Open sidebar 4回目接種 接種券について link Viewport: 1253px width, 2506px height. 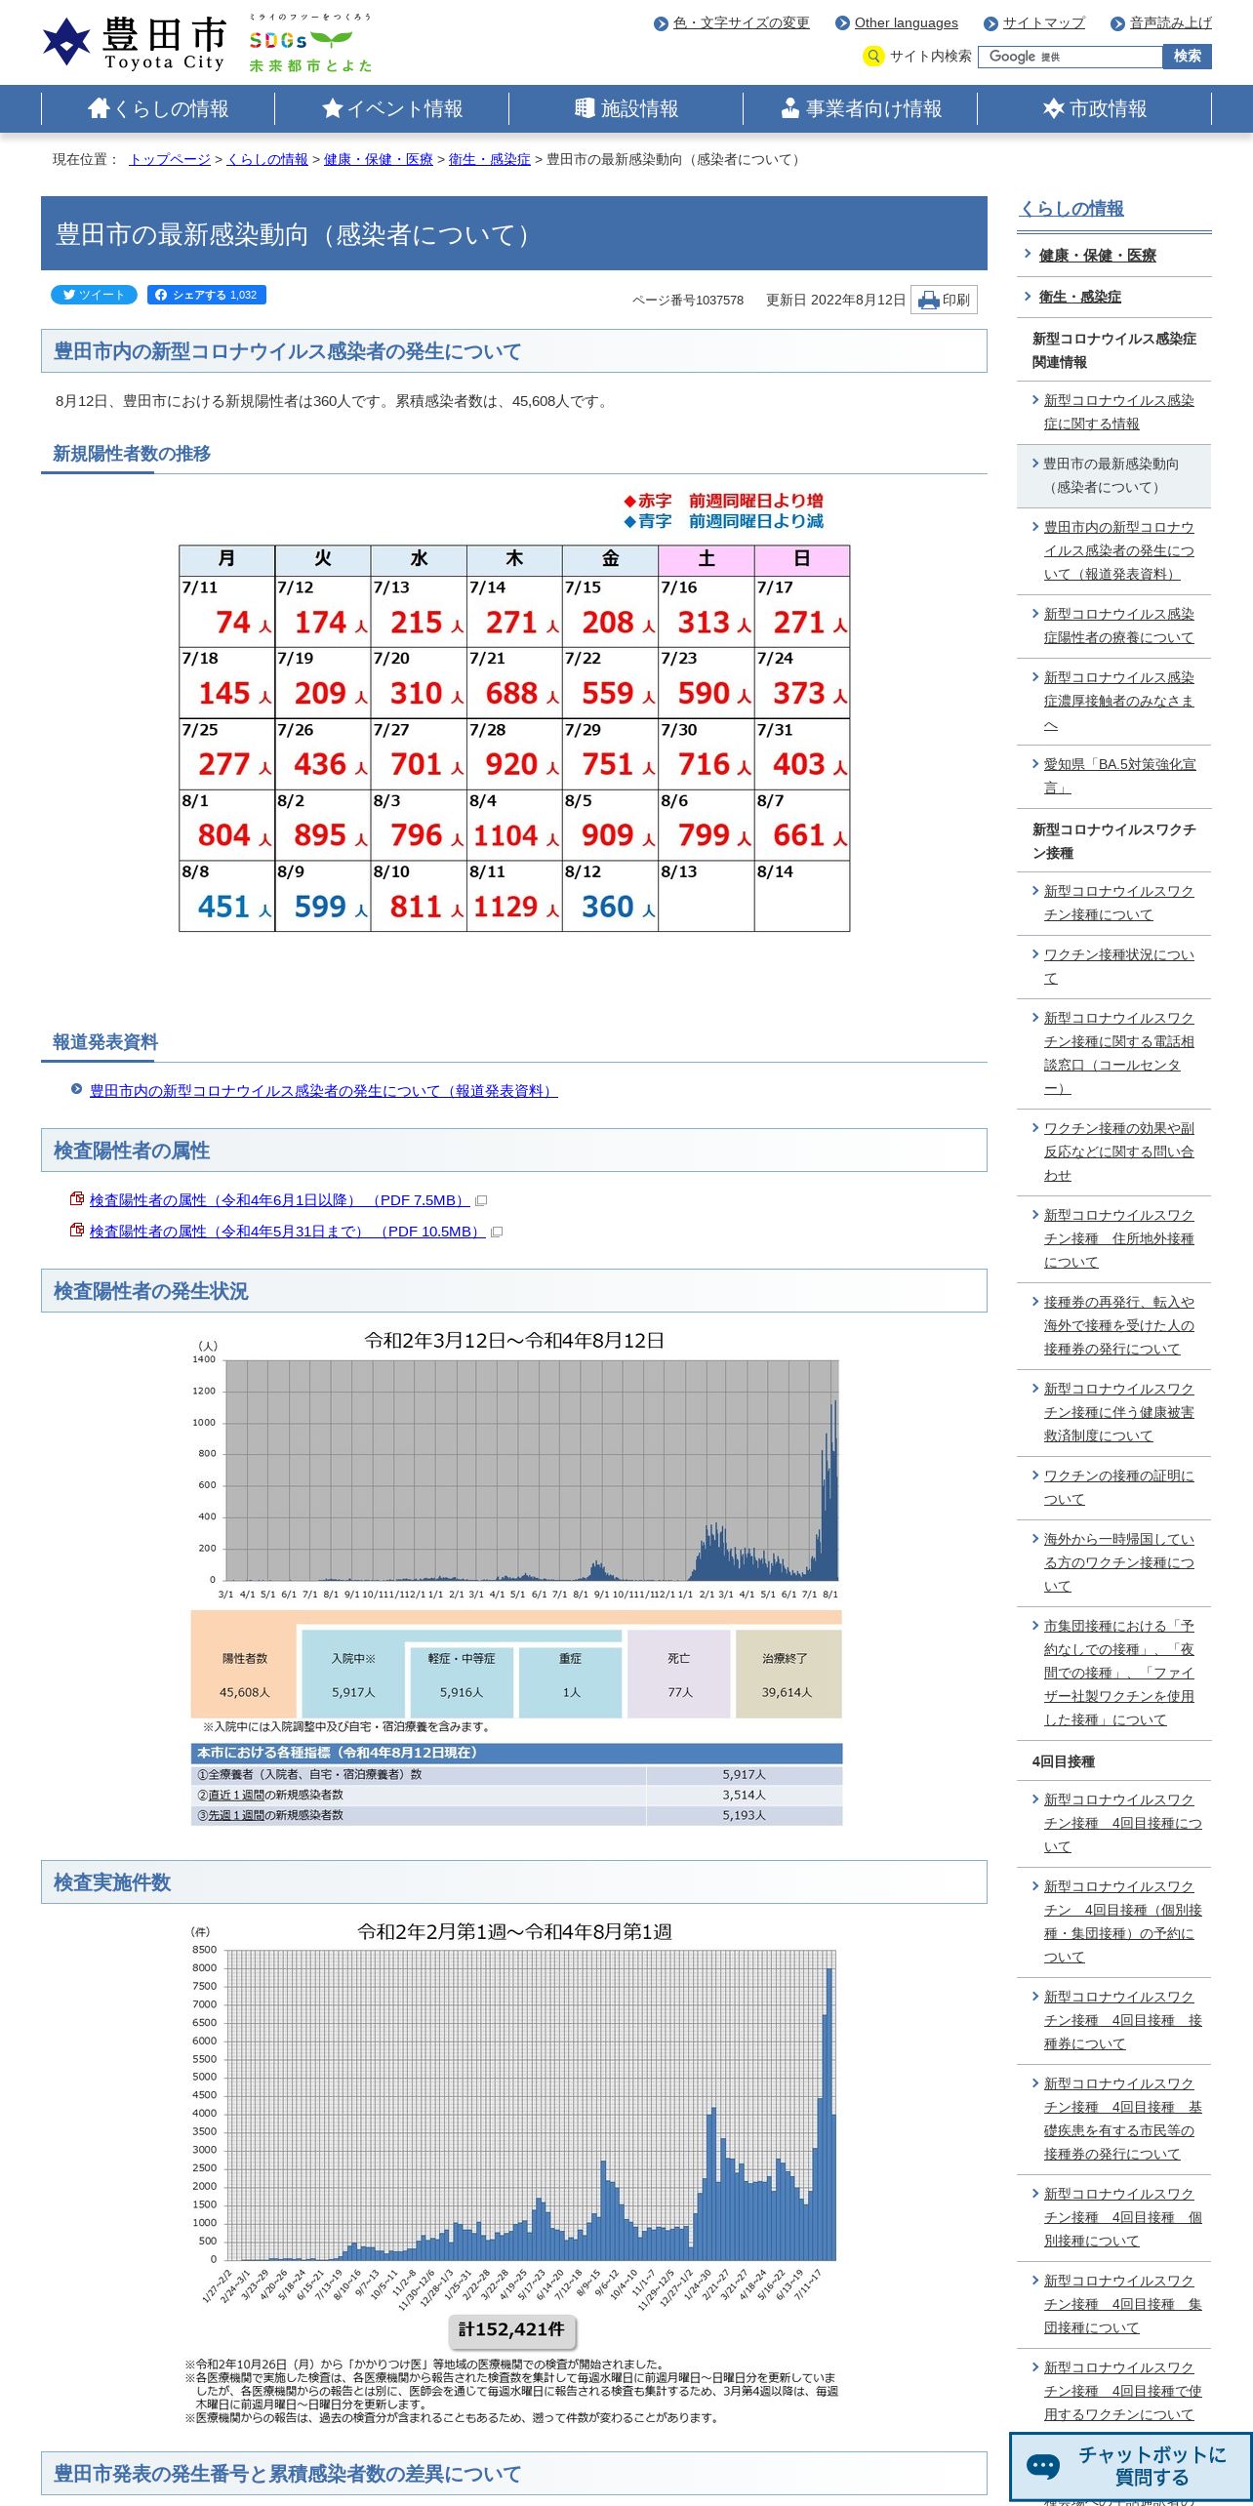[1122, 2020]
